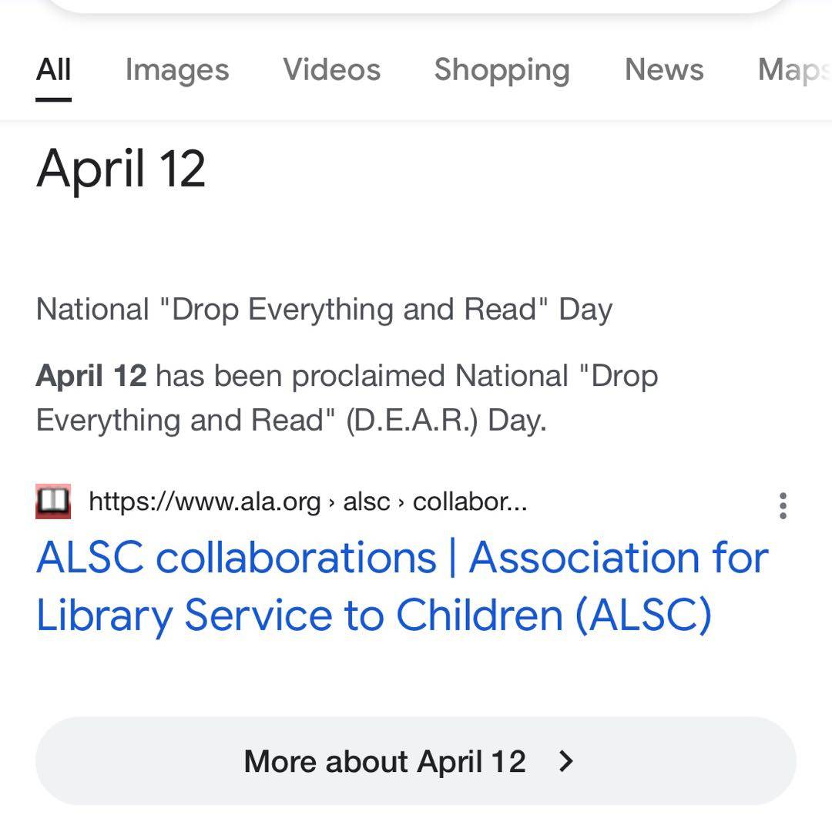Click the ALA book favicon
Viewport: 832px width, 832px height.
click(53, 502)
